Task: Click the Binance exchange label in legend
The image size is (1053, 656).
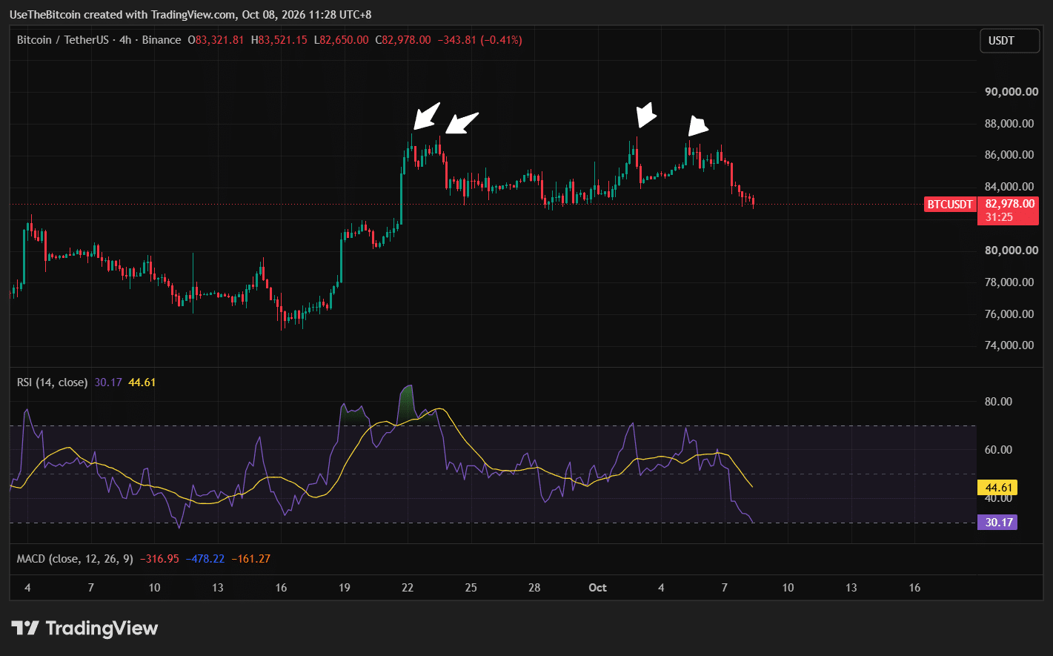Action: [x=161, y=40]
